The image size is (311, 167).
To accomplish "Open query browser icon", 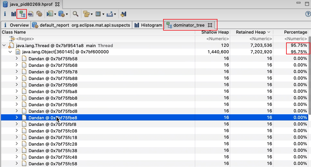I will (x=61, y=14).
